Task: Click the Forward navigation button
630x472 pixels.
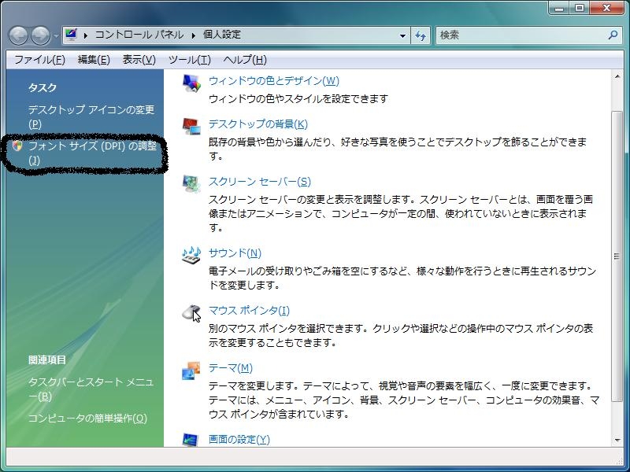Action: pyautogui.click(x=41, y=35)
